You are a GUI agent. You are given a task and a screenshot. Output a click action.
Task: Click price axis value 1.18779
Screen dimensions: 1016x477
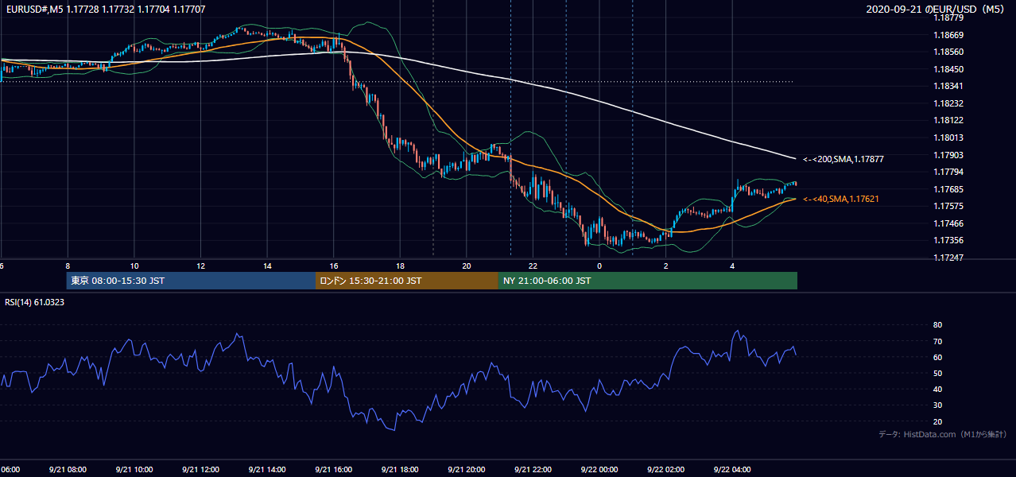point(948,17)
